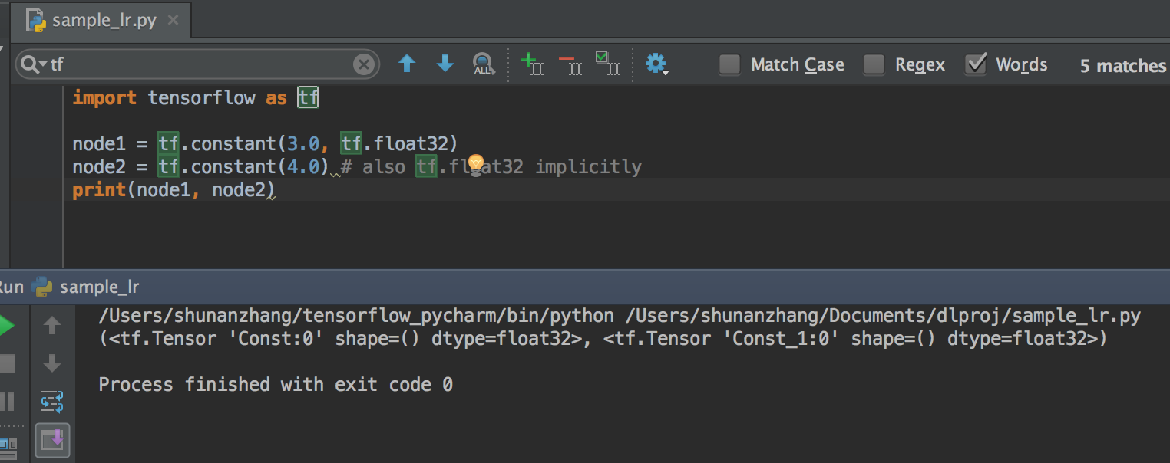
Task: Close the sample_lr.py tab
Action: [x=174, y=21]
